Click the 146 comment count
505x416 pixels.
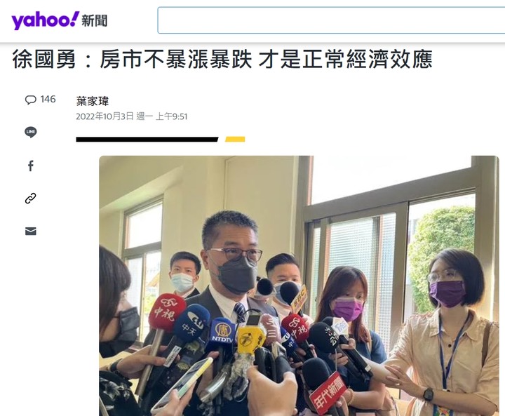tap(48, 99)
